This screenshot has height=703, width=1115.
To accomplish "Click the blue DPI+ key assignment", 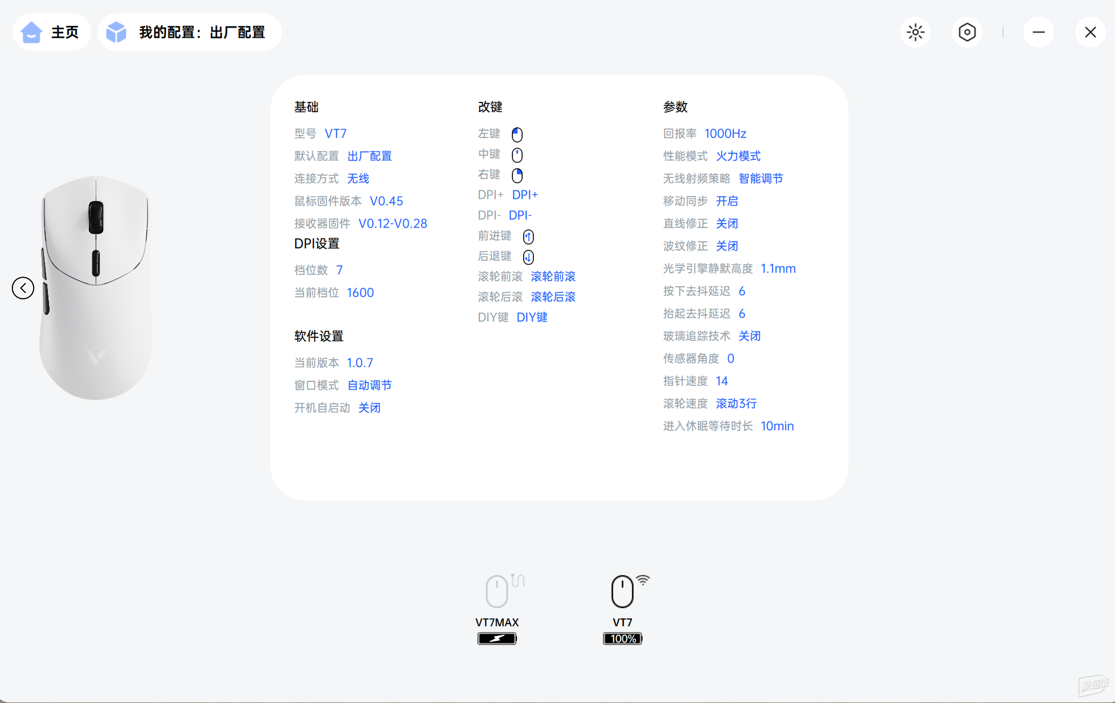I will pyautogui.click(x=525, y=194).
